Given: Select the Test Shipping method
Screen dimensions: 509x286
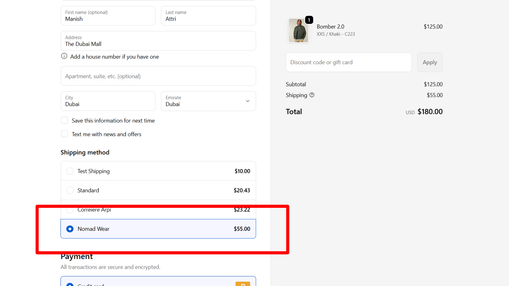Looking at the screenshot, I should pyautogui.click(x=70, y=171).
